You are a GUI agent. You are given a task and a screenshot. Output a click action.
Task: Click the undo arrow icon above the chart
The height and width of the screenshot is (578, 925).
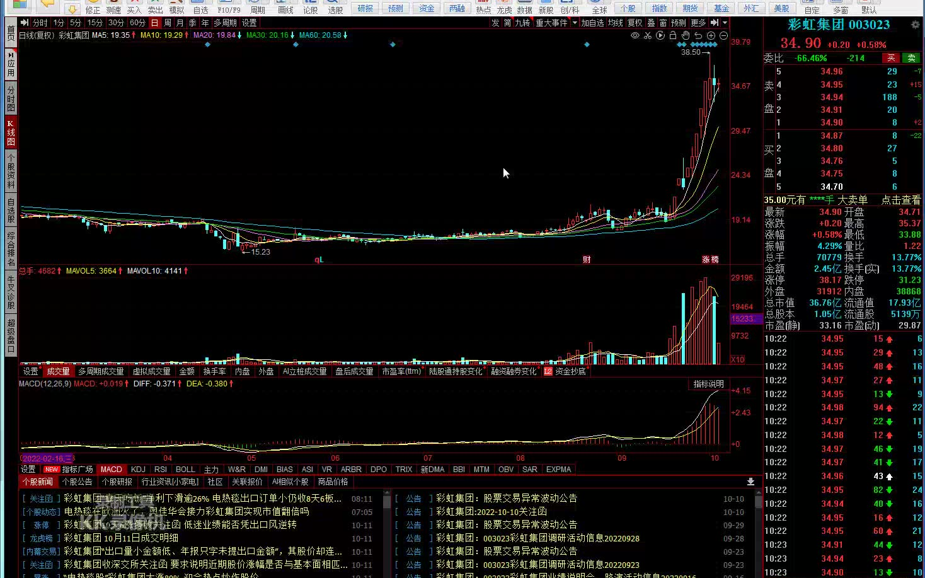point(698,36)
